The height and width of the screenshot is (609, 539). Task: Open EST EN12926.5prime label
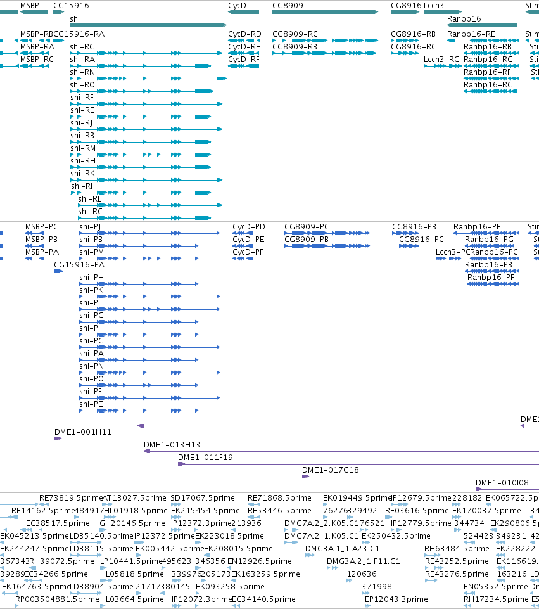click(x=259, y=561)
